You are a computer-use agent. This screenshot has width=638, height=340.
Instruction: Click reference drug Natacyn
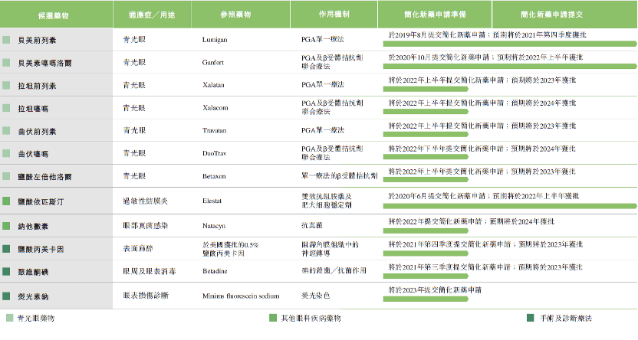(214, 226)
